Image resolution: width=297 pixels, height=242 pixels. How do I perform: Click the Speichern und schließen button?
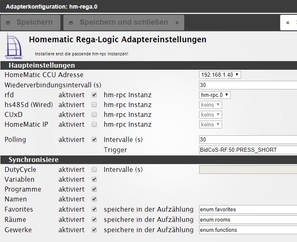coord(124,23)
